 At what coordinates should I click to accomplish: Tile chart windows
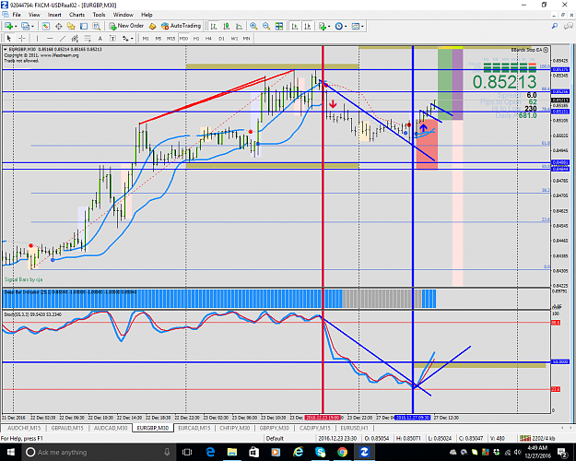tap(279, 26)
